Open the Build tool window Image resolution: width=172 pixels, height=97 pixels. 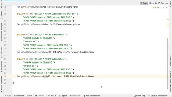(x=52, y=96)
